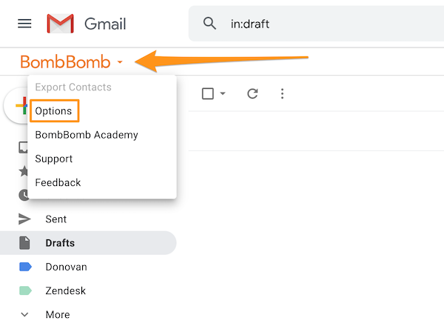Viewport: 444px width, 332px height.
Task: Click the Drafts document icon
Action: pyautogui.click(x=24, y=242)
